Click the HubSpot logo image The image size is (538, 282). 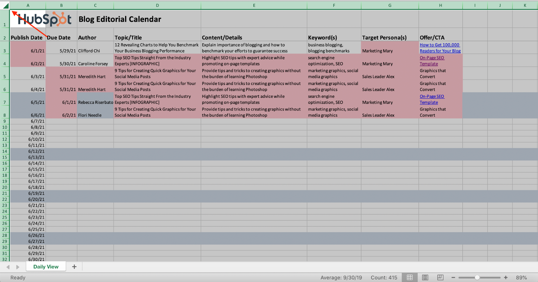point(44,19)
